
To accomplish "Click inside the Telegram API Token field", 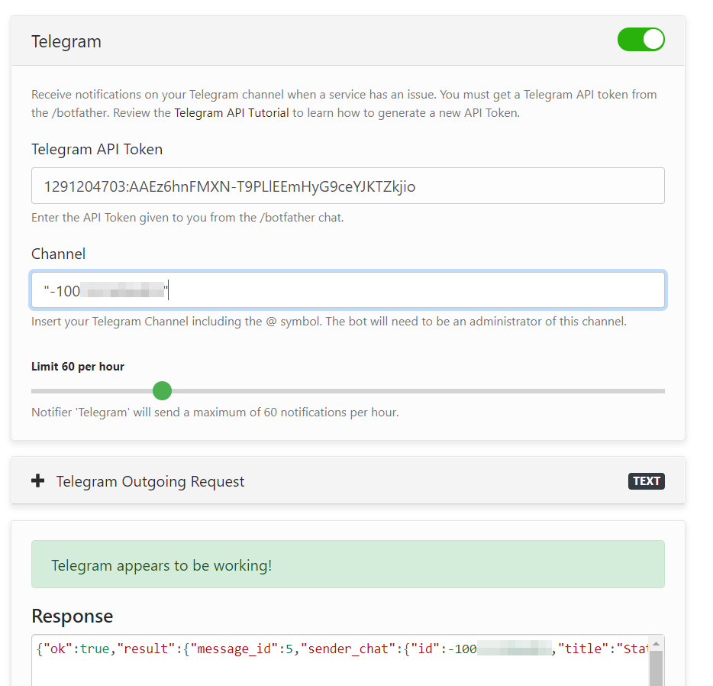I will 347,185.
